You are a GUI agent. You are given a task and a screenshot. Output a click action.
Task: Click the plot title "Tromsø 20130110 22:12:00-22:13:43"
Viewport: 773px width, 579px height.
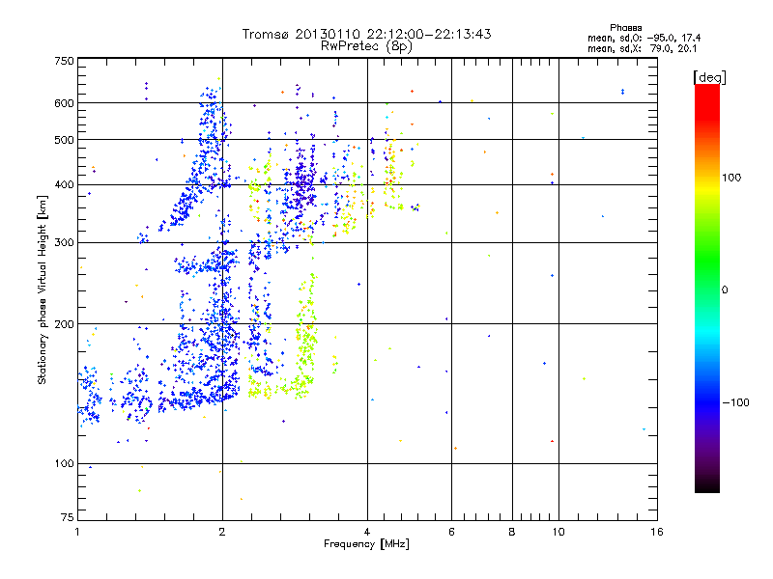[366, 34]
